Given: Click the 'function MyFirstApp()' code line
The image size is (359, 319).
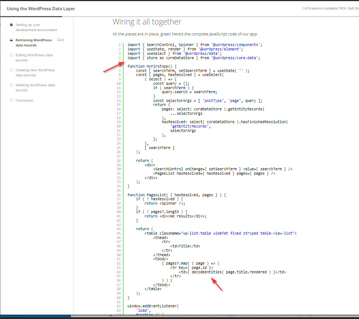Looking at the screenshot, I should 152,67.
